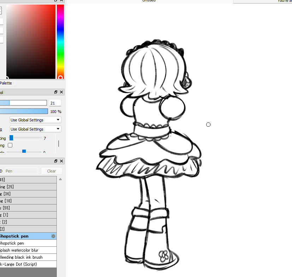The height and width of the screenshot is (277, 292).
Task: Pick a hue from the rainbow strip
Action: [60, 42]
